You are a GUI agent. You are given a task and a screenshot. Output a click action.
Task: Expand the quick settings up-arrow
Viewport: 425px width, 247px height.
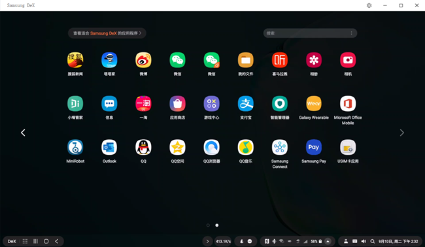328,241
